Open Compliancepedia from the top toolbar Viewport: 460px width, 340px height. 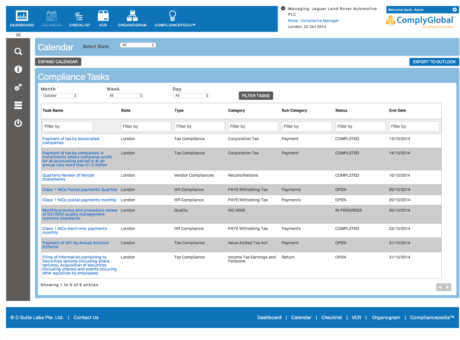[172, 18]
